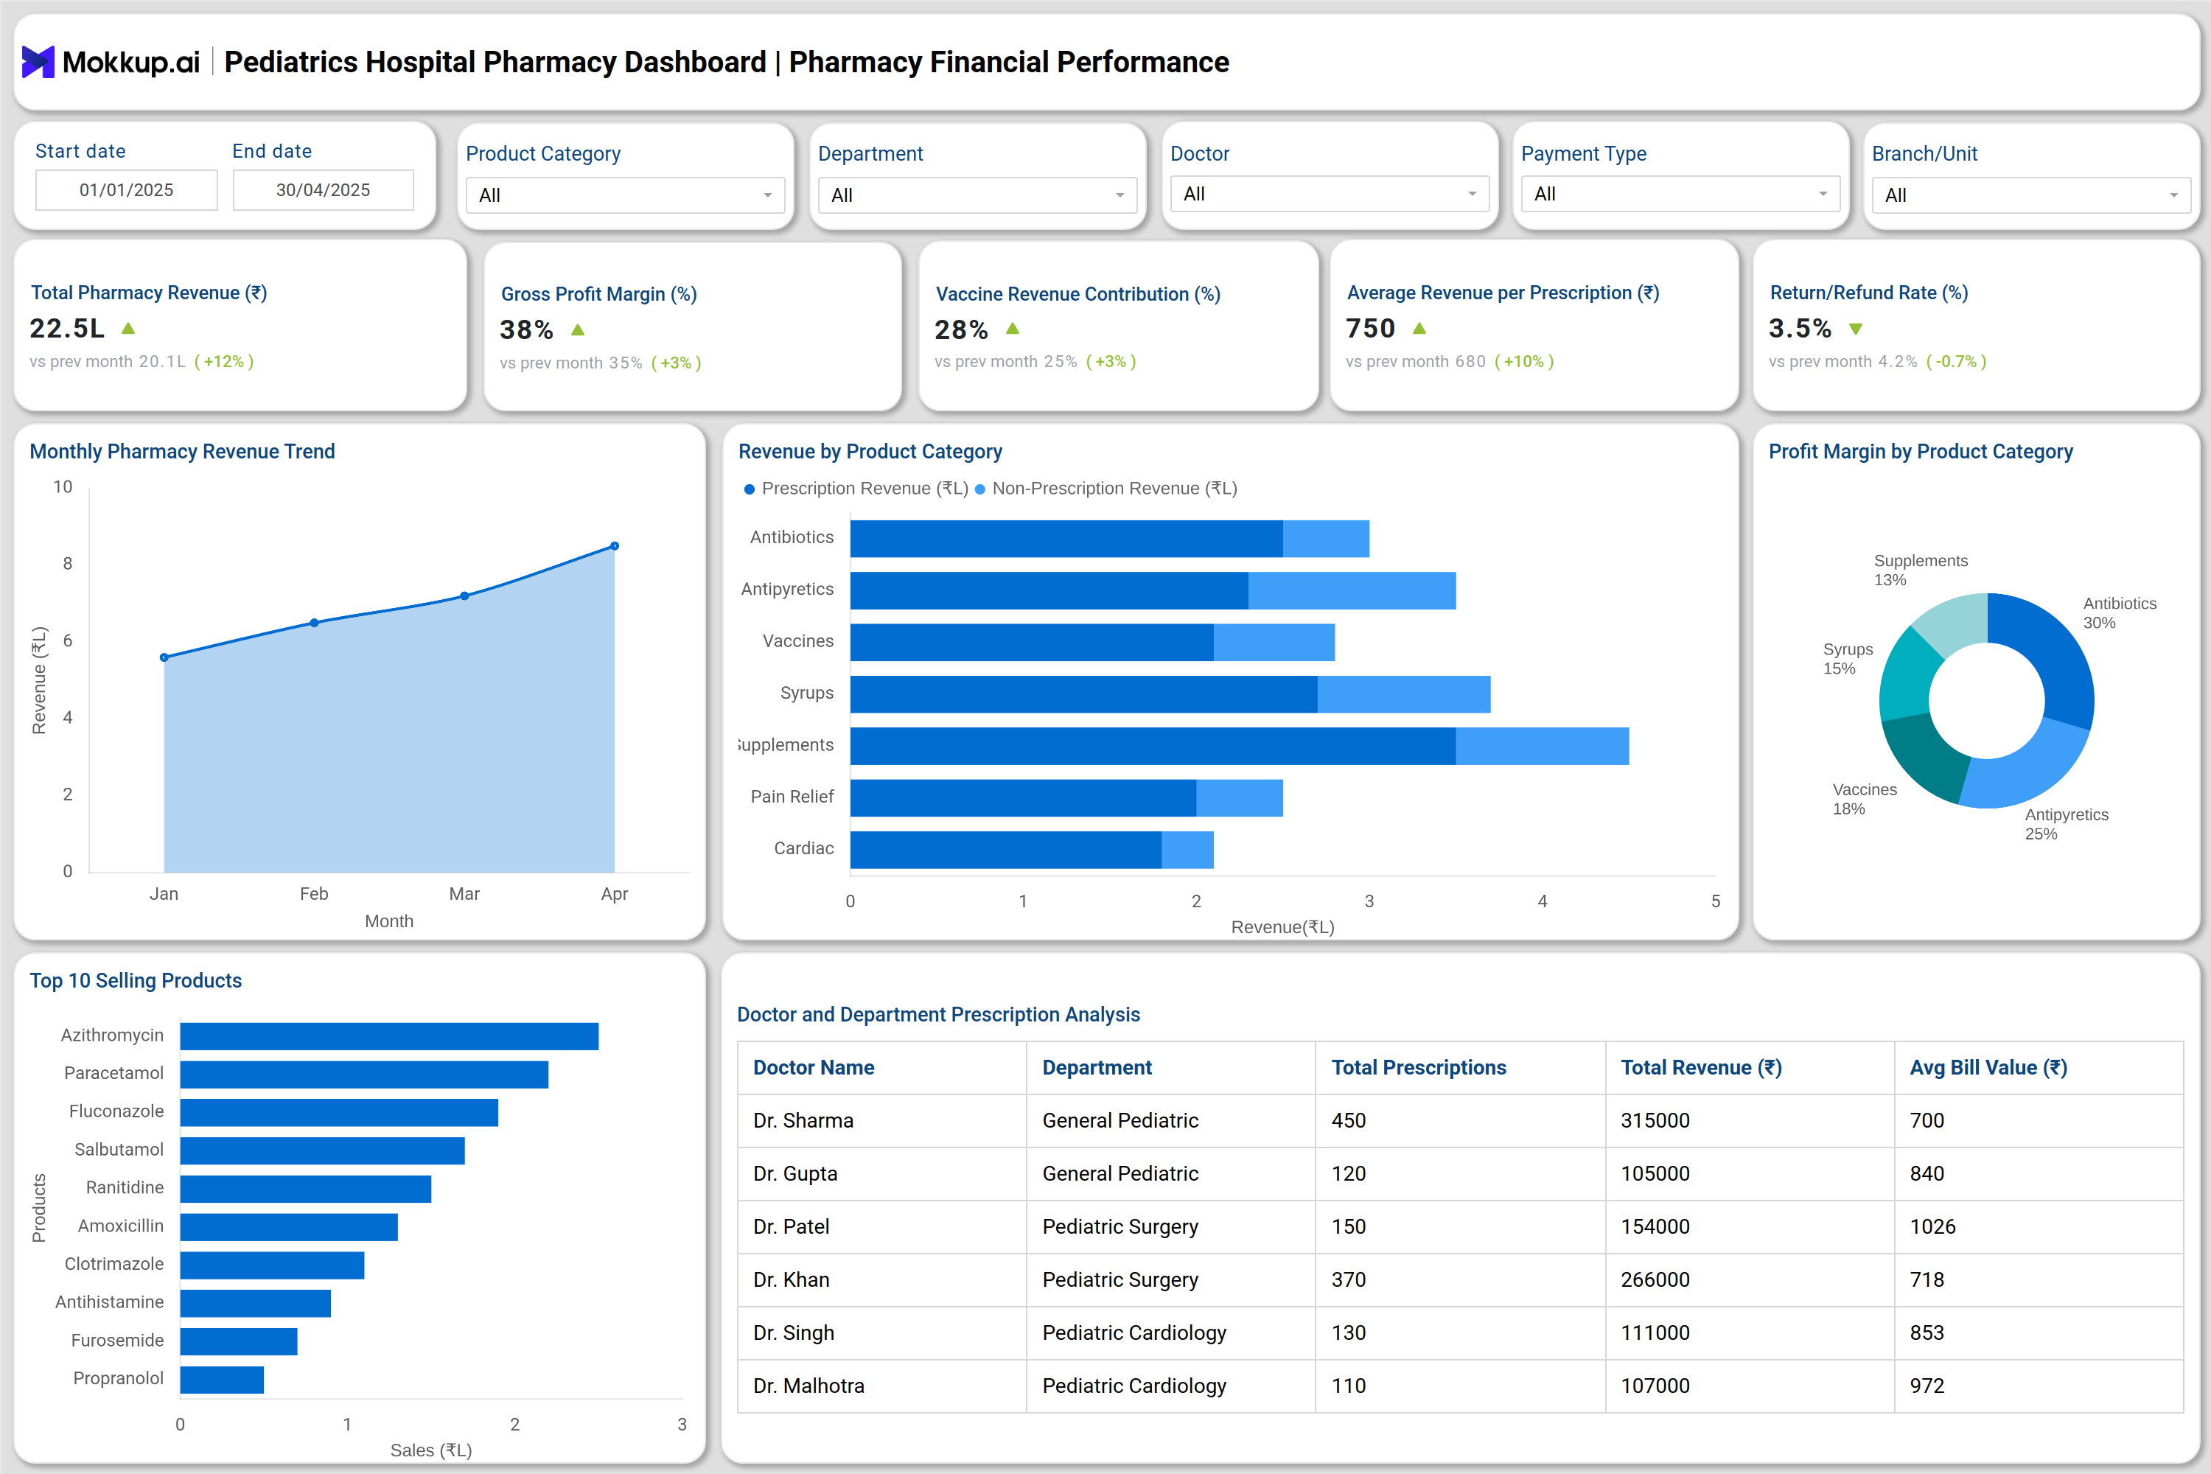The width and height of the screenshot is (2211, 1474).
Task: Click the Paracetamol sales bar
Action: 364,1075
